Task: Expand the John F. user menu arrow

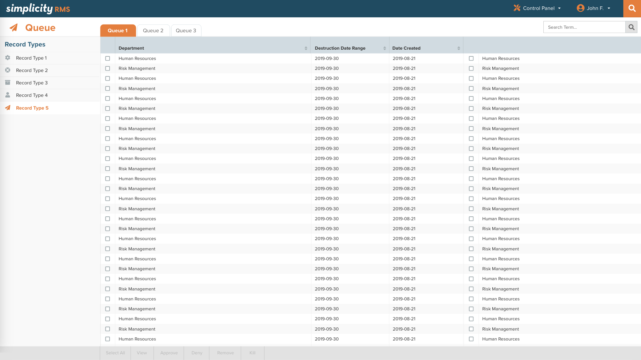Action: tap(609, 9)
